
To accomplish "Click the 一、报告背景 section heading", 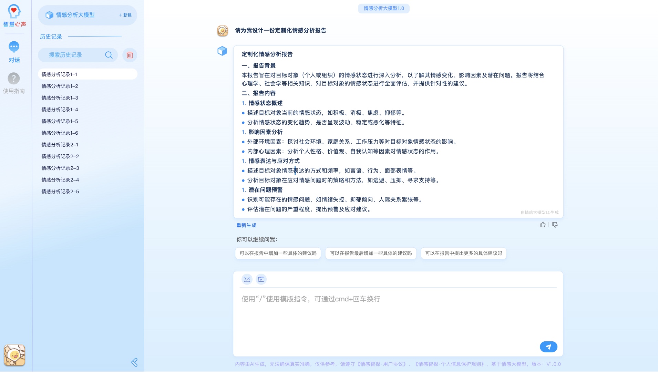I will 258,65.
